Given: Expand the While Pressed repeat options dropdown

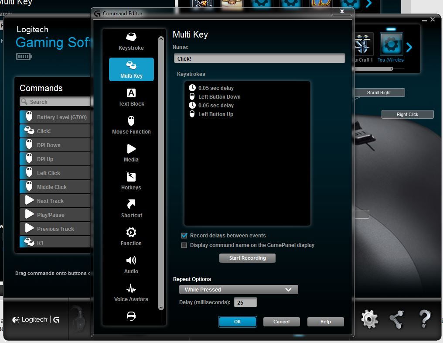Looking at the screenshot, I should pos(239,290).
